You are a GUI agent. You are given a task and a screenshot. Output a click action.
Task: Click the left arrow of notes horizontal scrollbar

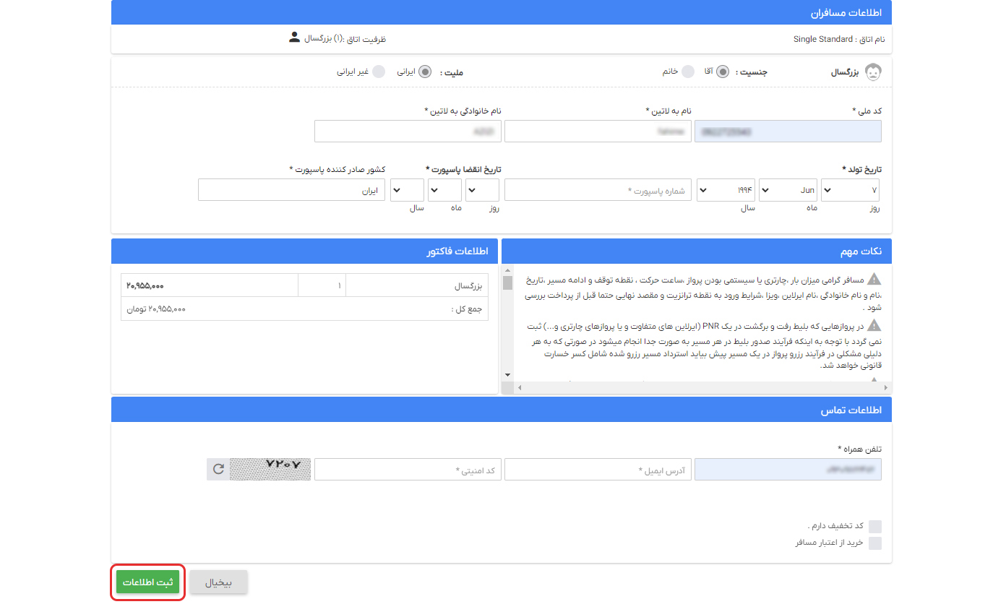click(x=518, y=388)
